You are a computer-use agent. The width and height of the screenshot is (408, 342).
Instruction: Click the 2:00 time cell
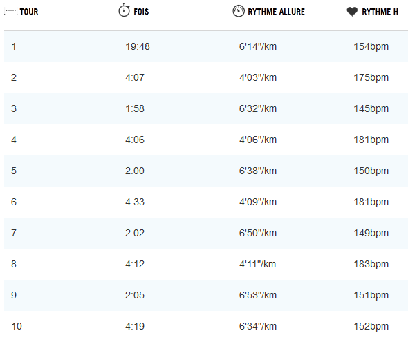pos(135,171)
